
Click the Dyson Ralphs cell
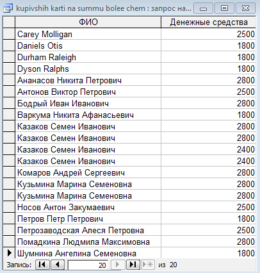88,69
